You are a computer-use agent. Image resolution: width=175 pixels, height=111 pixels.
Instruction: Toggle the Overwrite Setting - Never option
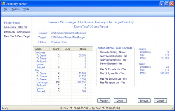113,52
